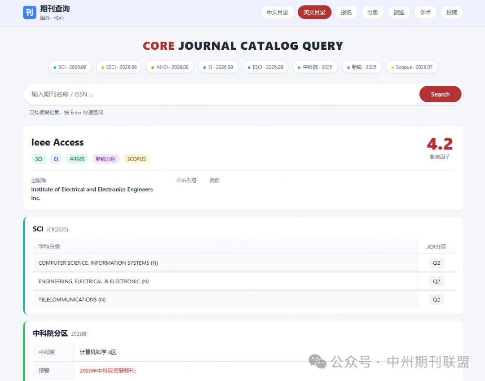Click the Scopus · 2026.07 chip
The width and height of the screenshot is (485, 381).
pos(412,67)
